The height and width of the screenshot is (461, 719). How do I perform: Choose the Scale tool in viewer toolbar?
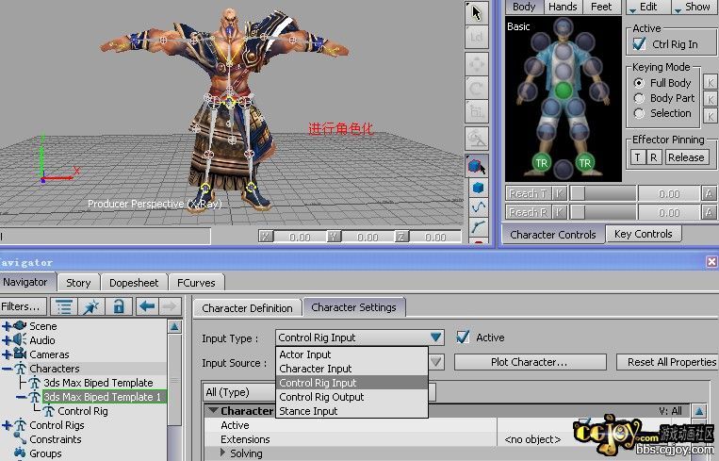click(477, 112)
